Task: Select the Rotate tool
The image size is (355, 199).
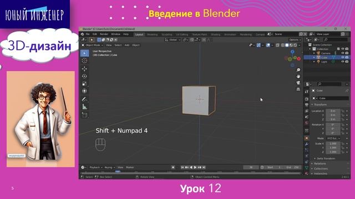Action: click(x=85, y=76)
